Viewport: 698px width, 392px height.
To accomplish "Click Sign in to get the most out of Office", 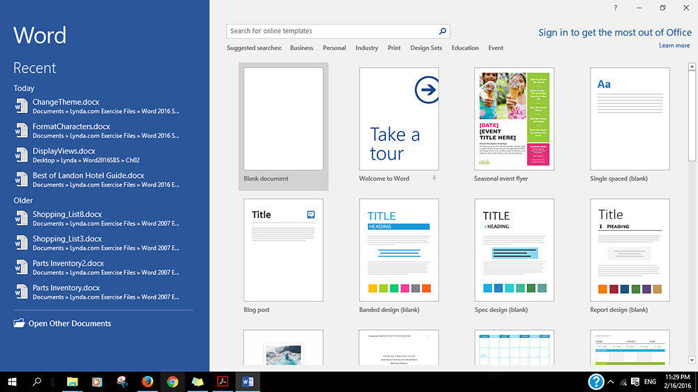I will pyautogui.click(x=615, y=33).
